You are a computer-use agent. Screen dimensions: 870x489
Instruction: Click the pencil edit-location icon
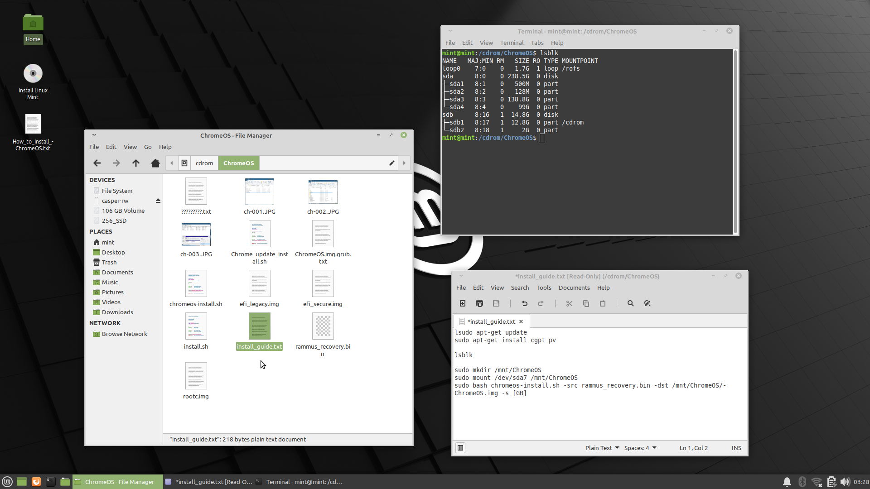coord(392,163)
